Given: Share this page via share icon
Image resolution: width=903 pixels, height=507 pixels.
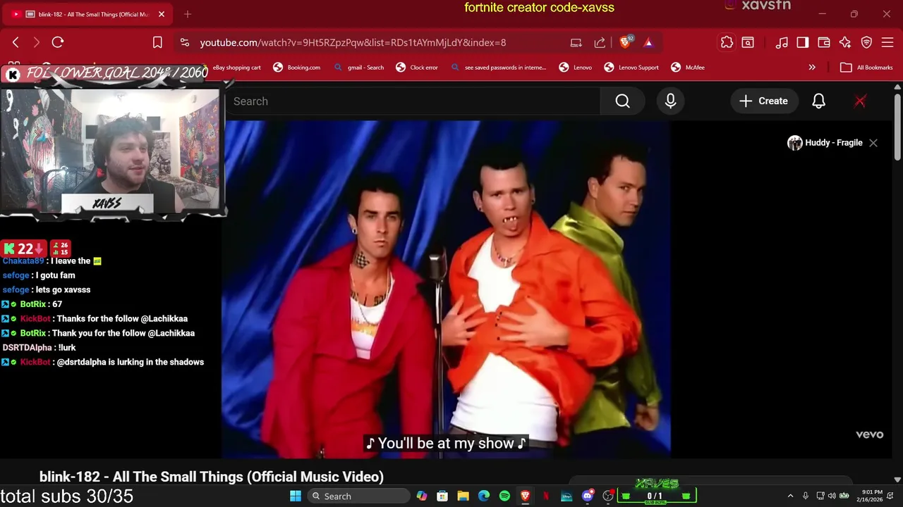Looking at the screenshot, I should pos(600,42).
